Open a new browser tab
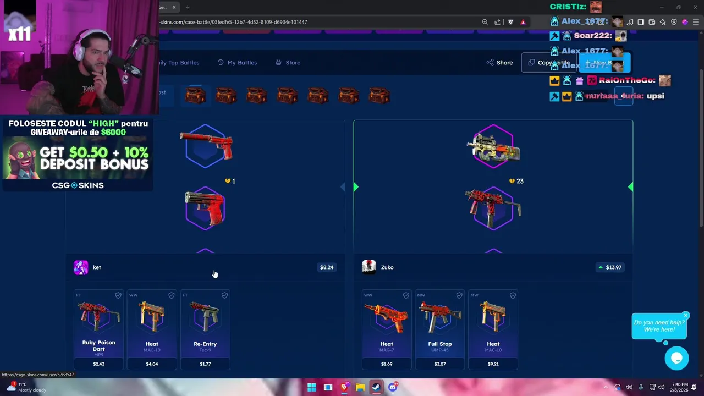The image size is (704, 396). click(x=188, y=7)
